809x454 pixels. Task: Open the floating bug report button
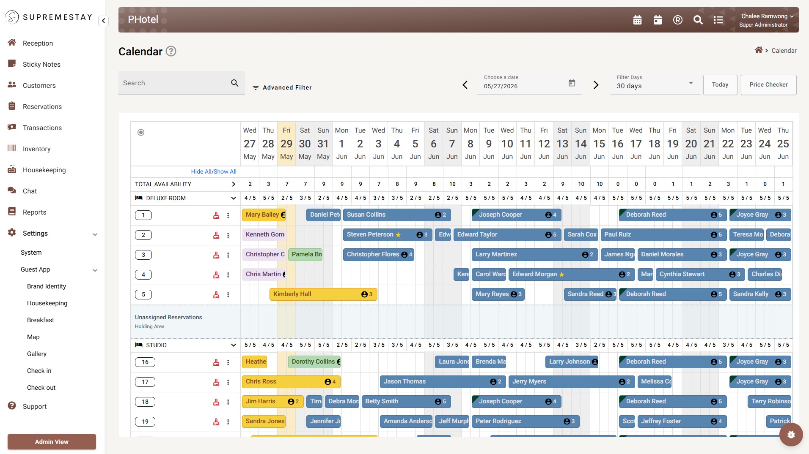tap(791, 434)
